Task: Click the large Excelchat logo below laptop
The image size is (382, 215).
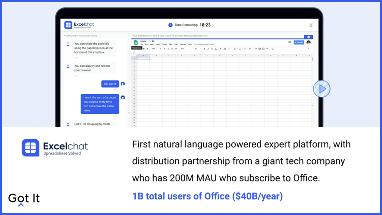Action: click(54, 148)
